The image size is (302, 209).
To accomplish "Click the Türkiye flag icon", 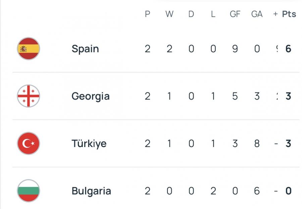I will pos(29,144).
